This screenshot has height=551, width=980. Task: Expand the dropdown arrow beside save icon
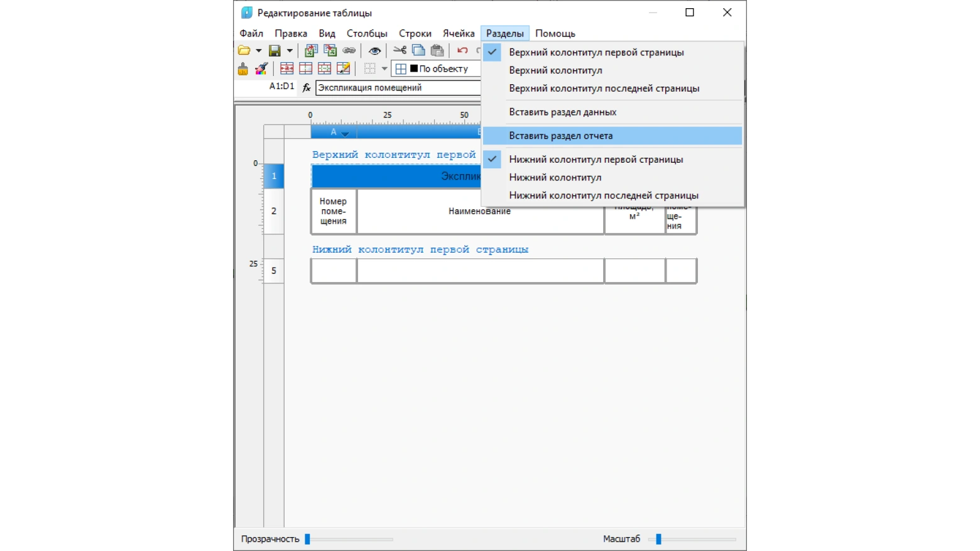click(x=290, y=50)
